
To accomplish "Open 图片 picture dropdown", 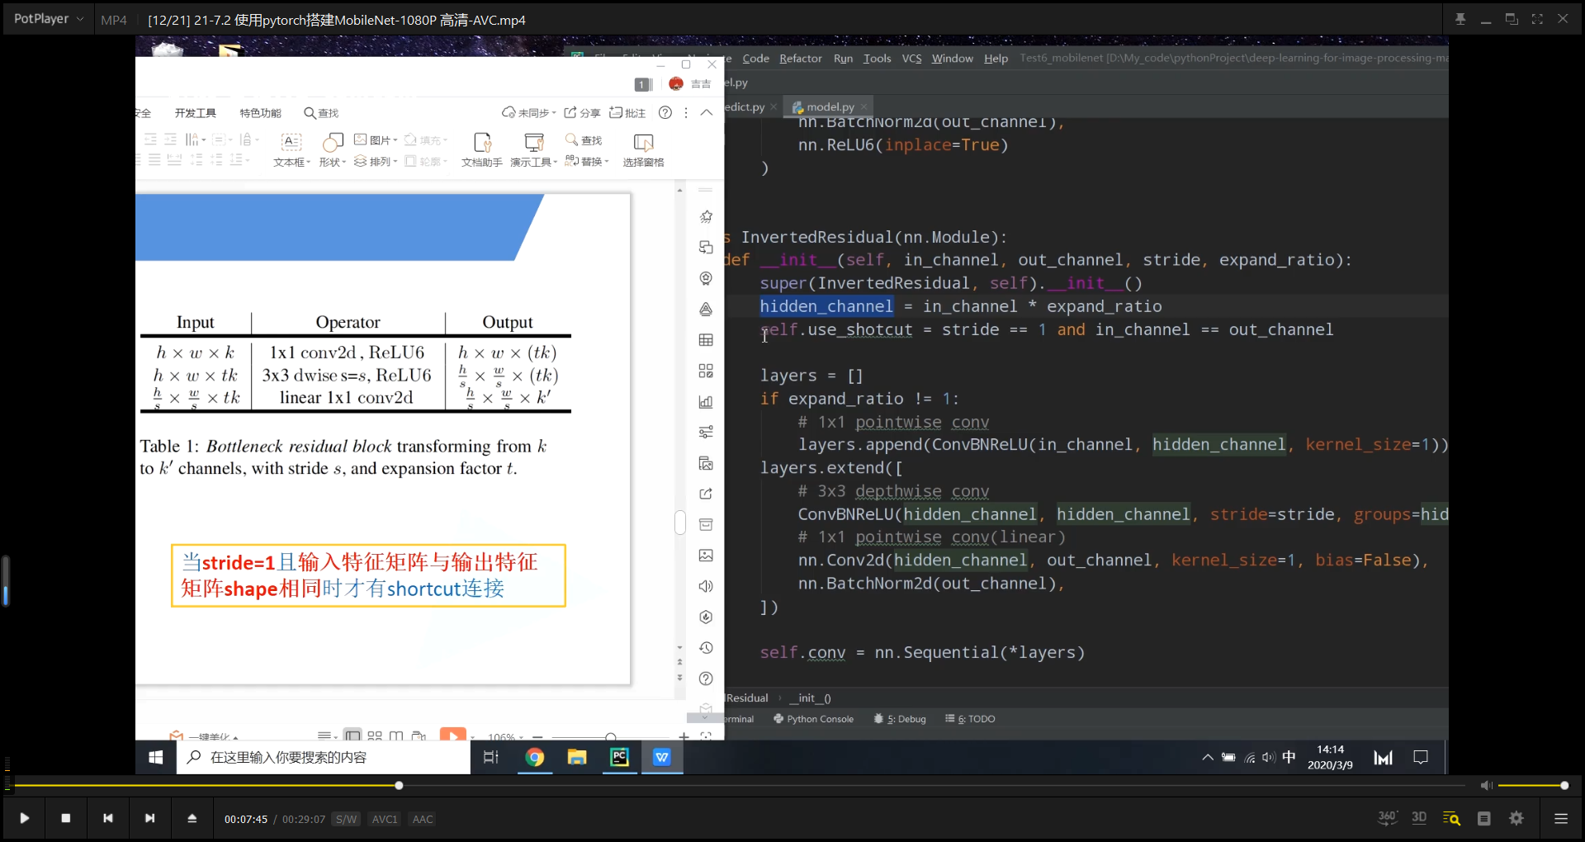I will [x=376, y=140].
